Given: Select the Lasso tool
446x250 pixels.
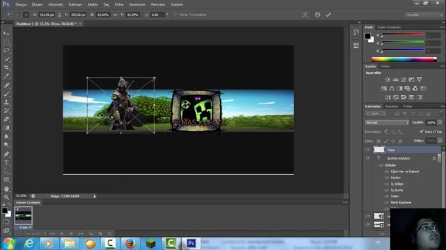Looking at the screenshot, I should tap(6, 51).
